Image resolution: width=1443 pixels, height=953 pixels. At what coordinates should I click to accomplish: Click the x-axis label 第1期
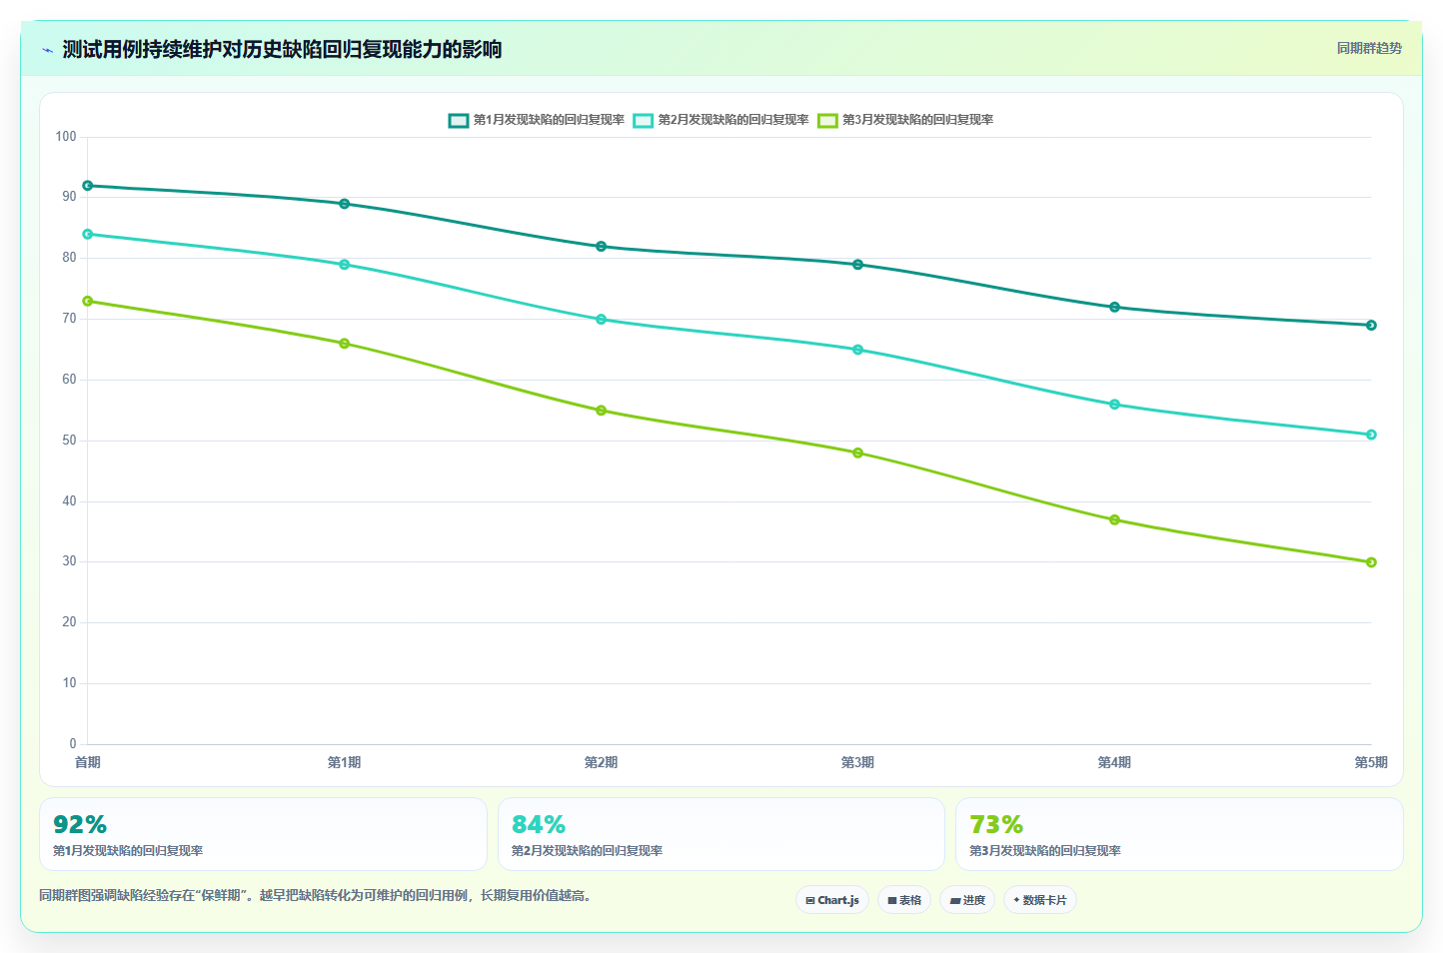(x=345, y=762)
